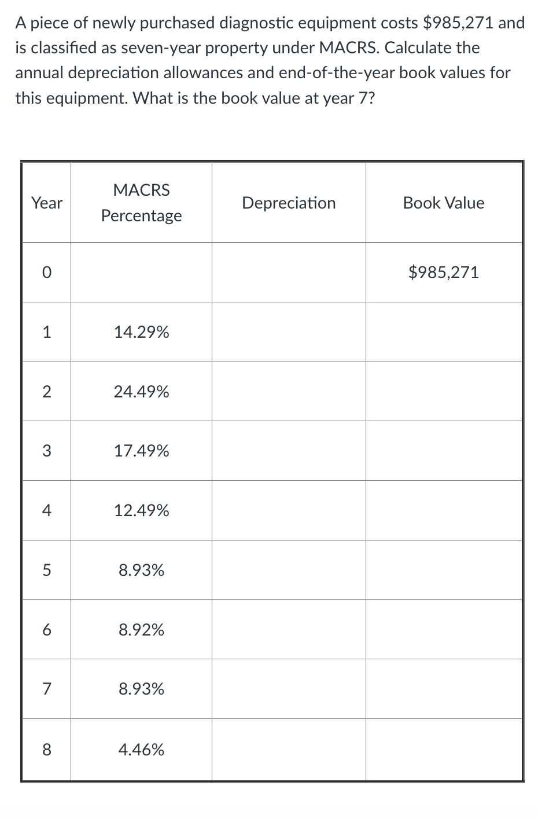The width and height of the screenshot is (538, 818).
Task: Click the question text "What is the book value at year 7?"
Action: point(253,98)
